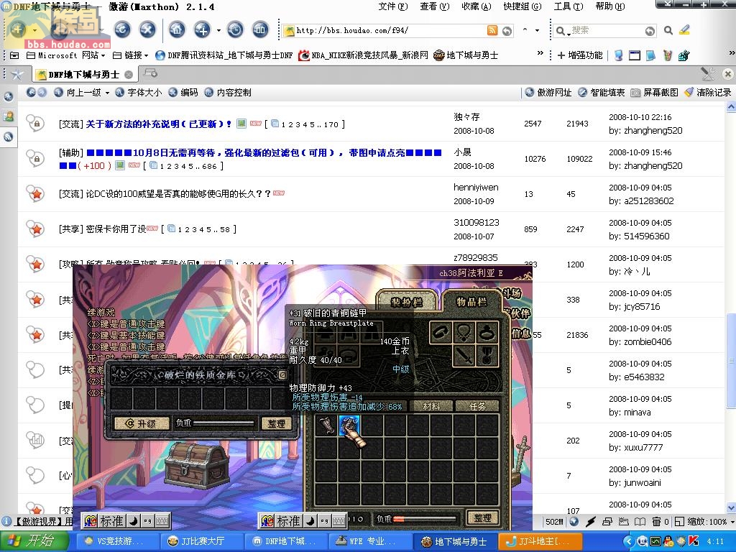Screen dimensions: 736x552
Task: Click the Stop loading toolbar icon
Action: coord(147,30)
